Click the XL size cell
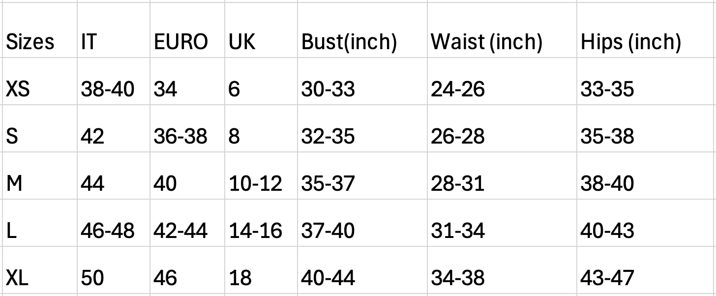Screen dimensions: 716x296 39,270
